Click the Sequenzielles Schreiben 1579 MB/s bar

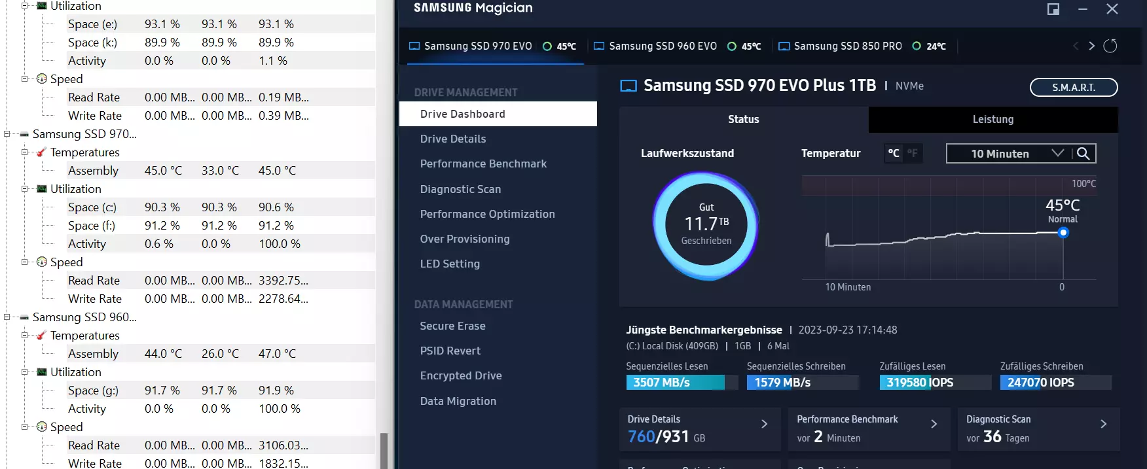pos(803,382)
